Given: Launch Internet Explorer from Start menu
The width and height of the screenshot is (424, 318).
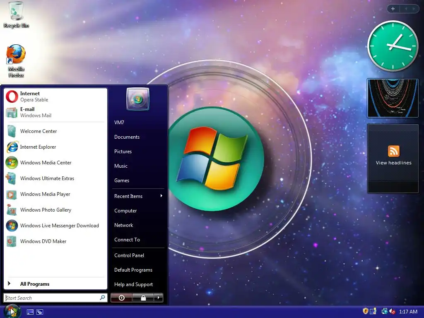Looking at the screenshot, I should tap(55, 147).
